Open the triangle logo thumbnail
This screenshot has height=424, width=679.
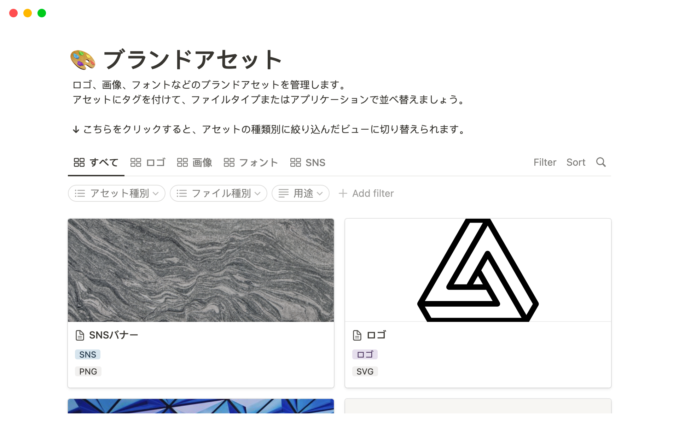(478, 270)
